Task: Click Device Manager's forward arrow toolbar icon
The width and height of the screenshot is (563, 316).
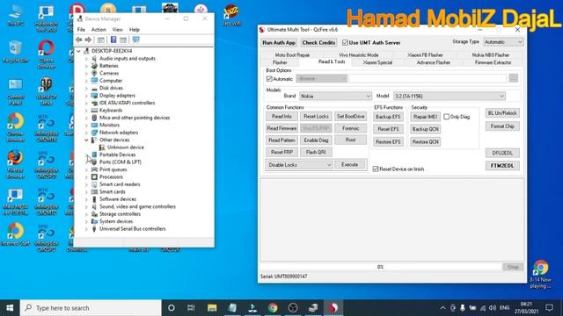Action: pyautogui.click(x=88, y=39)
